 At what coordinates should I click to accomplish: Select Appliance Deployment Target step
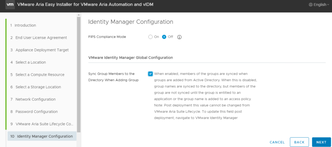coord(42,50)
